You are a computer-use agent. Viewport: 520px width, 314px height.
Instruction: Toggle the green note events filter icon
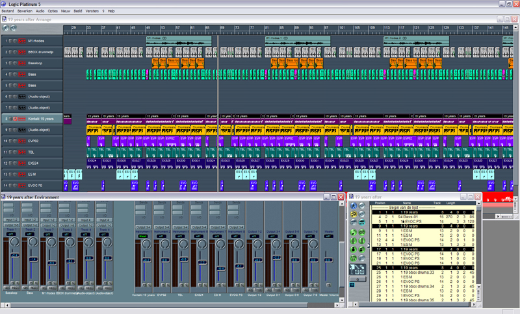354,232
